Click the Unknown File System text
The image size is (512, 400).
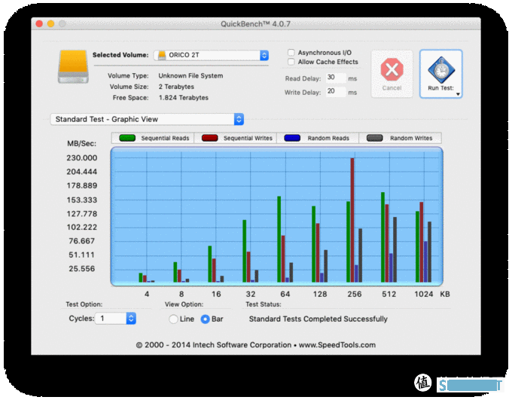tap(190, 76)
